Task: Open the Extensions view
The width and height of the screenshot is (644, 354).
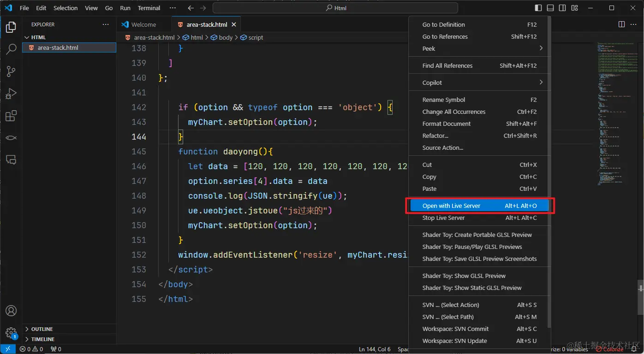Action: click(11, 116)
